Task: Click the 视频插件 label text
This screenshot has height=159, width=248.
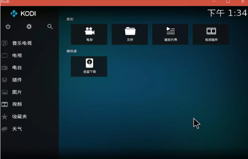Action: click(x=211, y=40)
